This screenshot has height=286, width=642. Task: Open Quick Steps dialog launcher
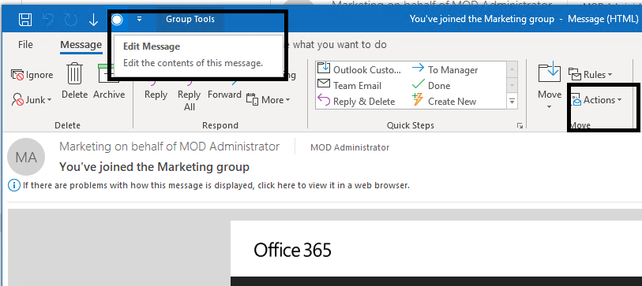point(520,126)
